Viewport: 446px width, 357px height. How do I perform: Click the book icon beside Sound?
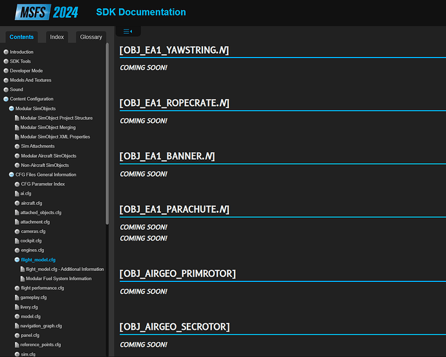tap(6, 90)
